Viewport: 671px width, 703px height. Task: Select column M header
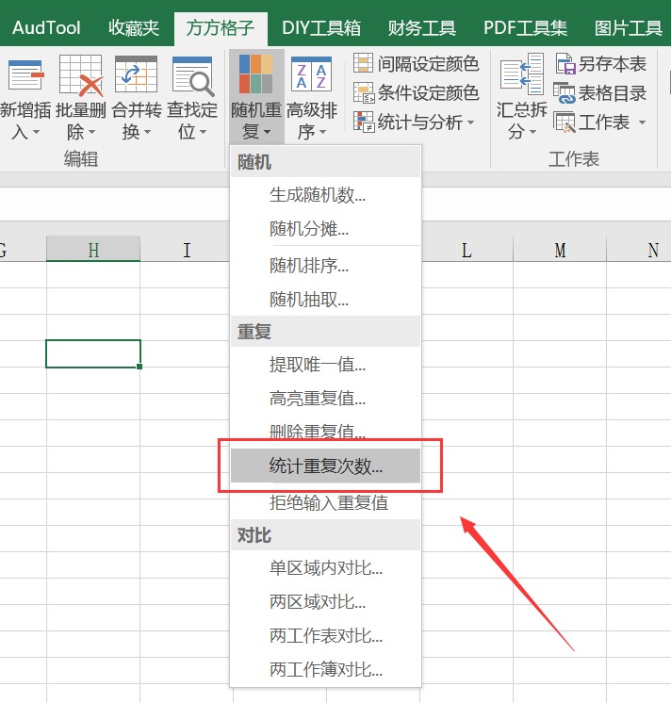pos(560,250)
